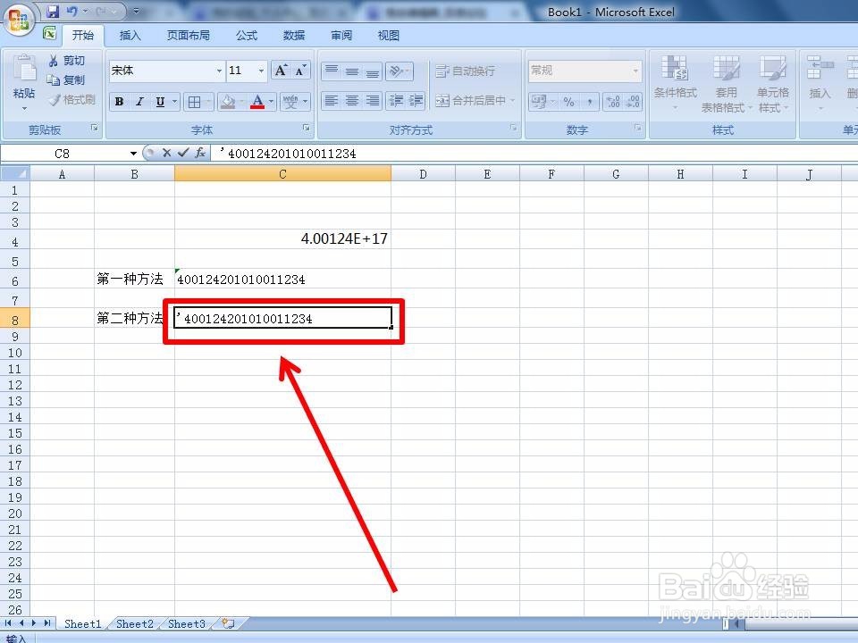Switch to 审阅 ribbon tab

(x=341, y=36)
